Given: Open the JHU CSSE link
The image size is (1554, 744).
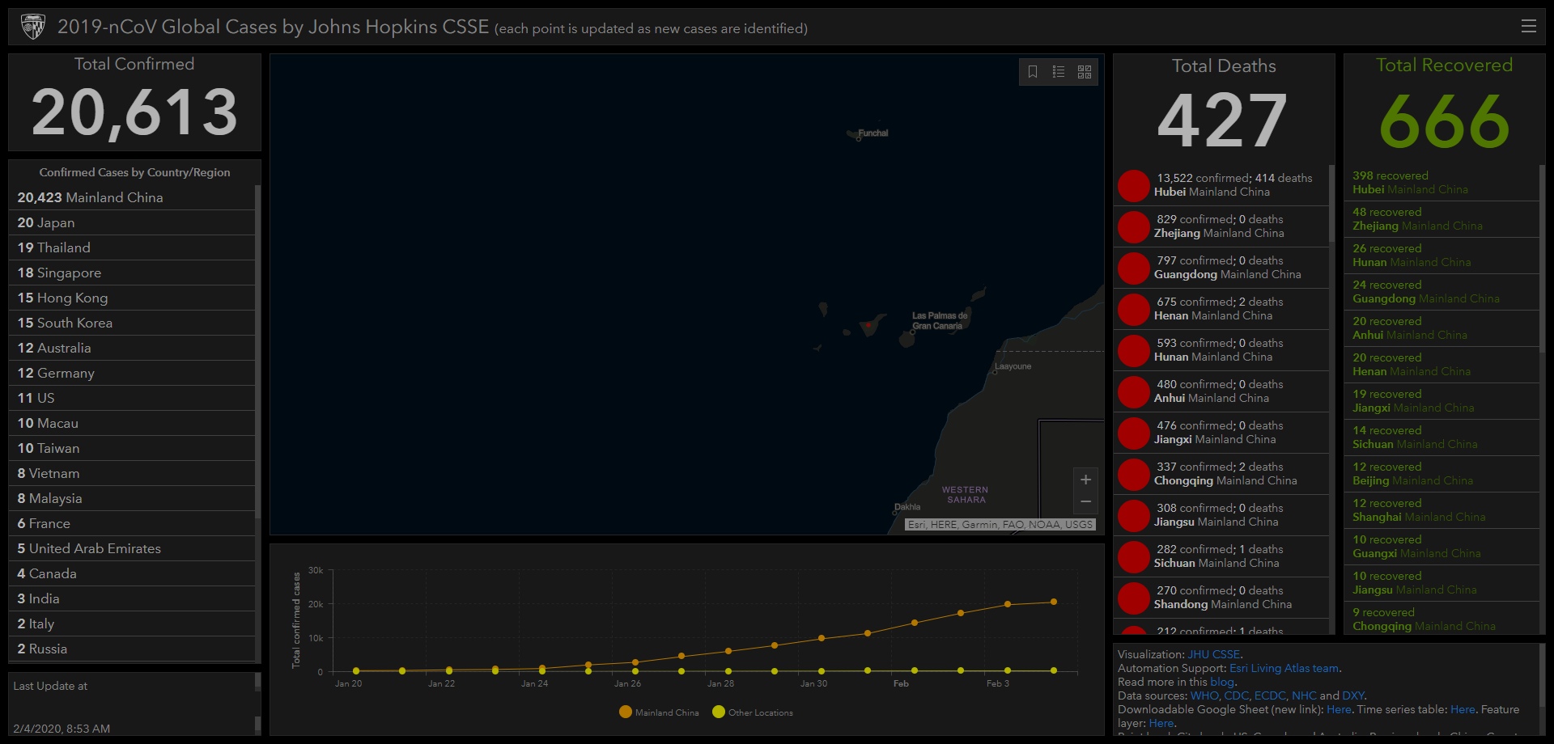Looking at the screenshot, I should click(1213, 654).
